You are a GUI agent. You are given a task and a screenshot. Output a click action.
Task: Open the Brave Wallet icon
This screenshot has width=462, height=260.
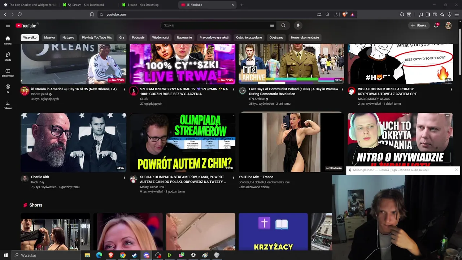tap(435, 14)
